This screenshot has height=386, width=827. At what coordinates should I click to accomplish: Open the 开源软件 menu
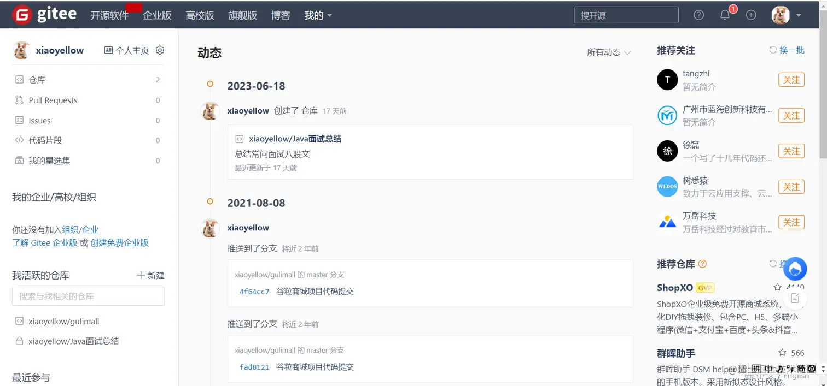pos(109,15)
